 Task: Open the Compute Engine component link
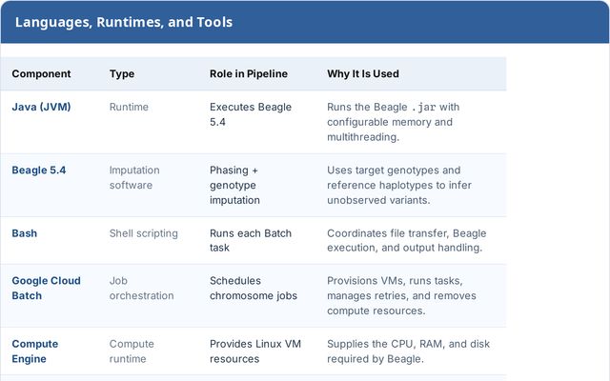pyautogui.click(x=34, y=351)
